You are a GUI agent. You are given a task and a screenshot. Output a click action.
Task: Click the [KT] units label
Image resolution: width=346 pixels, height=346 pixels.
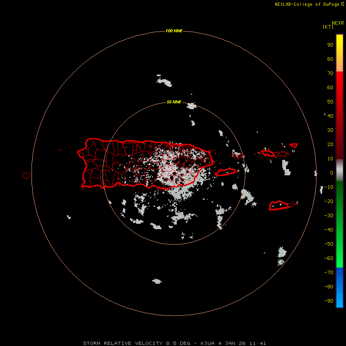click(x=328, y=27)
